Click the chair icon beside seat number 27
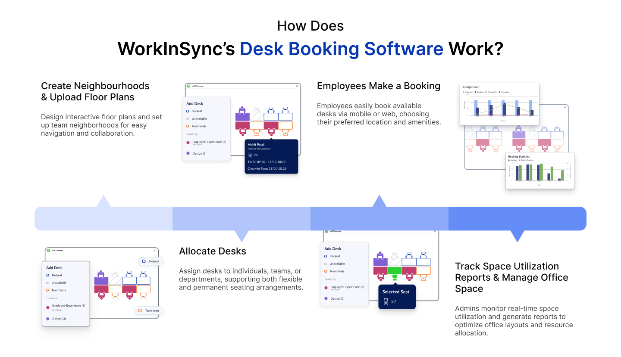Screen dimensions: 621x357 386,301
